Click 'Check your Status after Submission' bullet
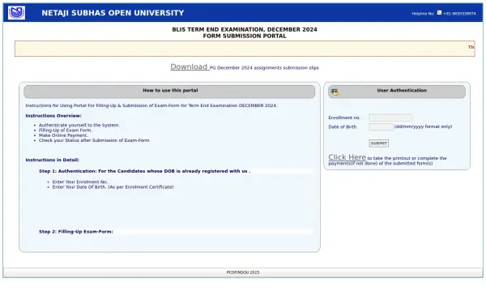The height and width of the screenshot is (304, 486). 94,140
